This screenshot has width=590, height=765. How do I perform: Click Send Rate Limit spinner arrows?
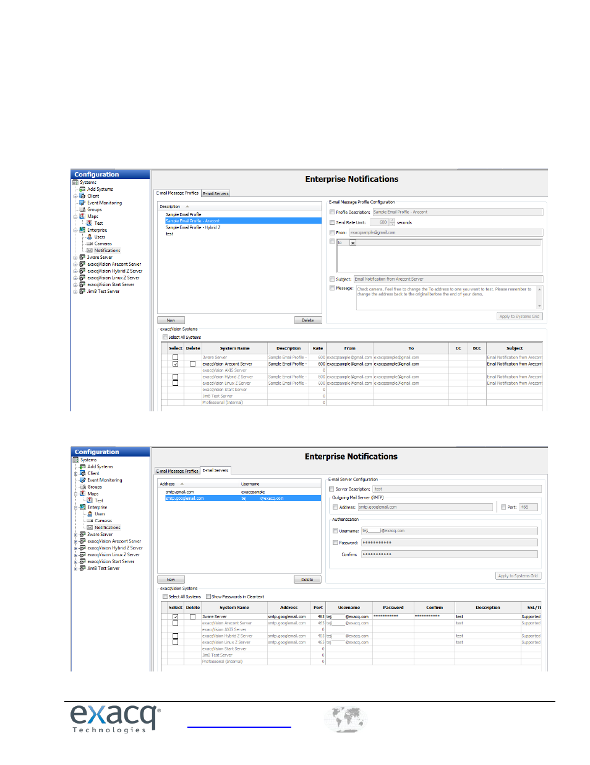392,222
